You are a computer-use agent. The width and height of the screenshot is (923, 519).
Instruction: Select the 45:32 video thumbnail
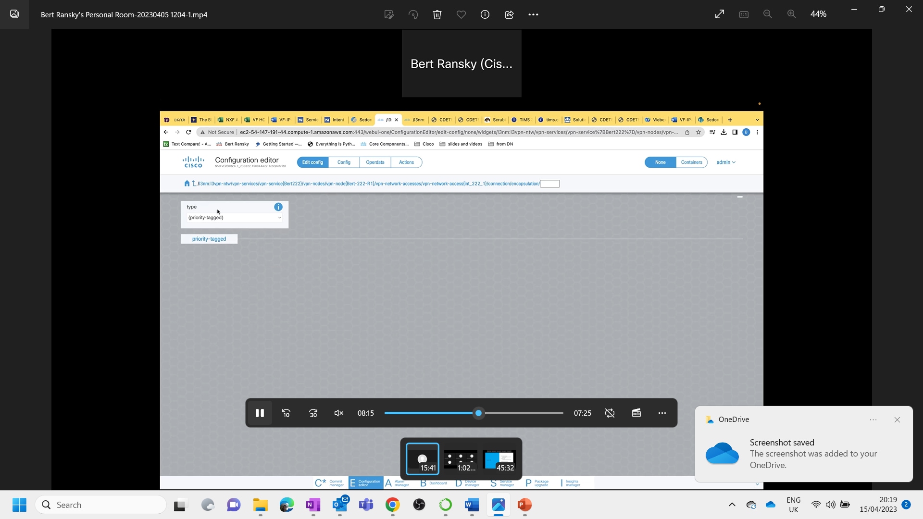pyautogui.click(x=499, y=459)
